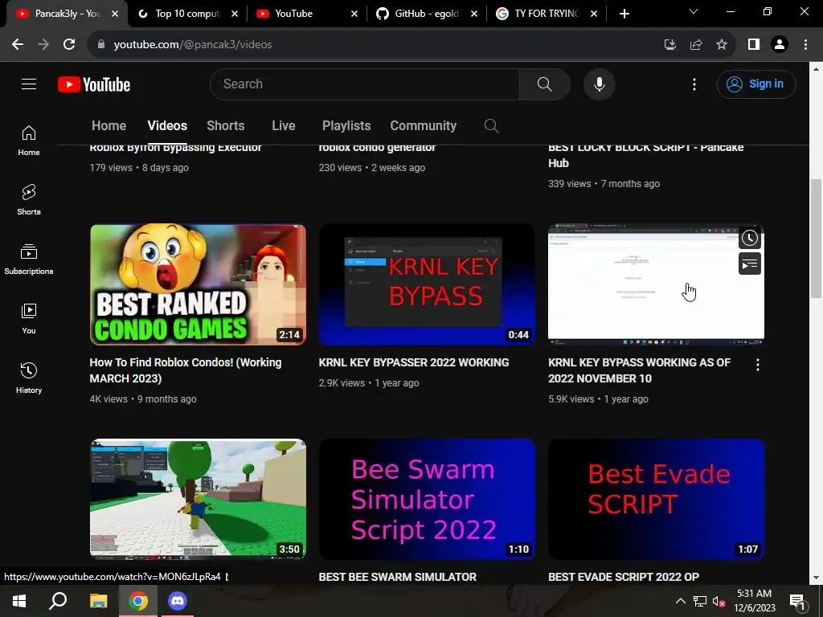This screenshot has height=617, width=823.
Task: Bookmark this page with star icon
Action: coord(722,45)
